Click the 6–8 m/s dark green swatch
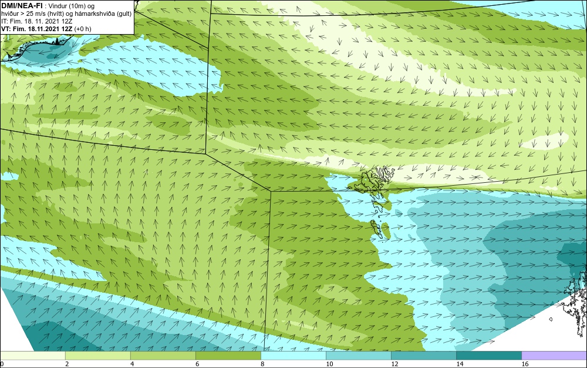Screen dimensions: 587x368 [x=228, y=355]
